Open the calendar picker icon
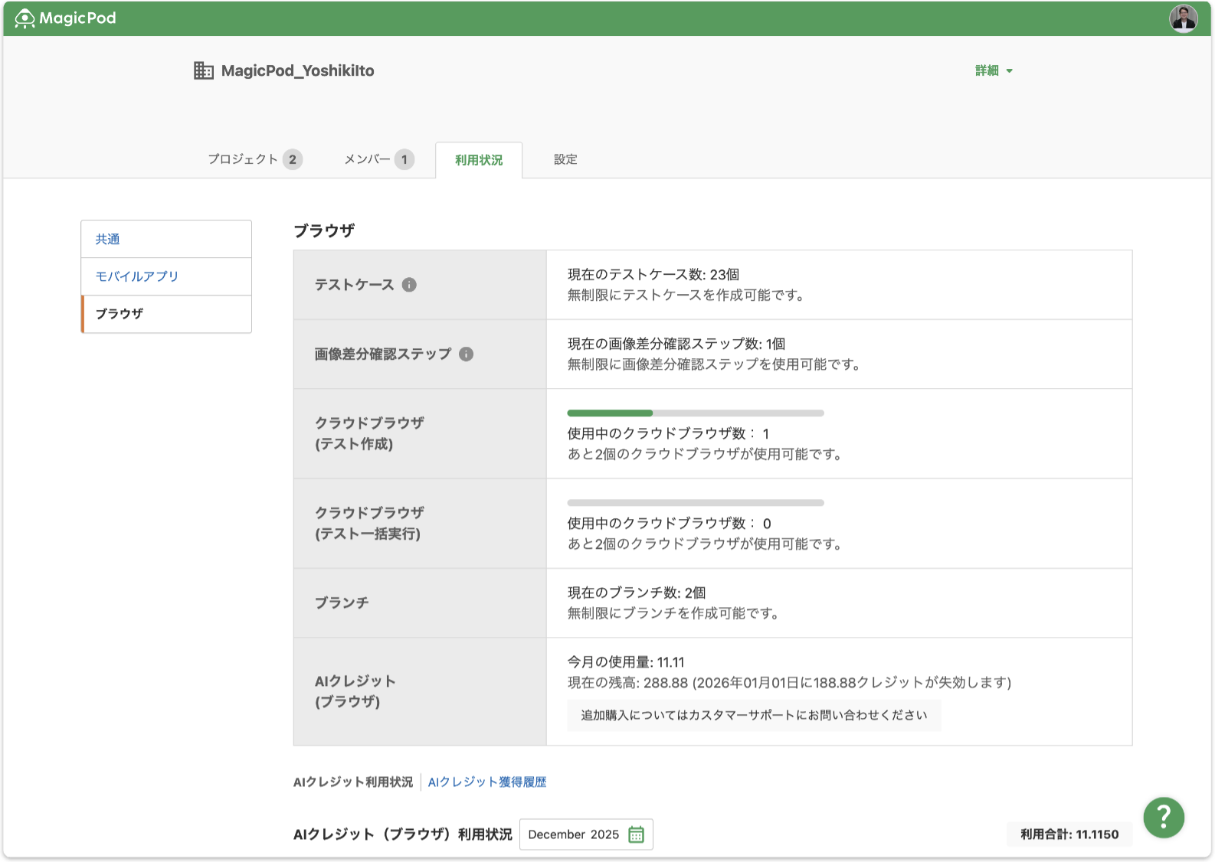 [636, 834]
